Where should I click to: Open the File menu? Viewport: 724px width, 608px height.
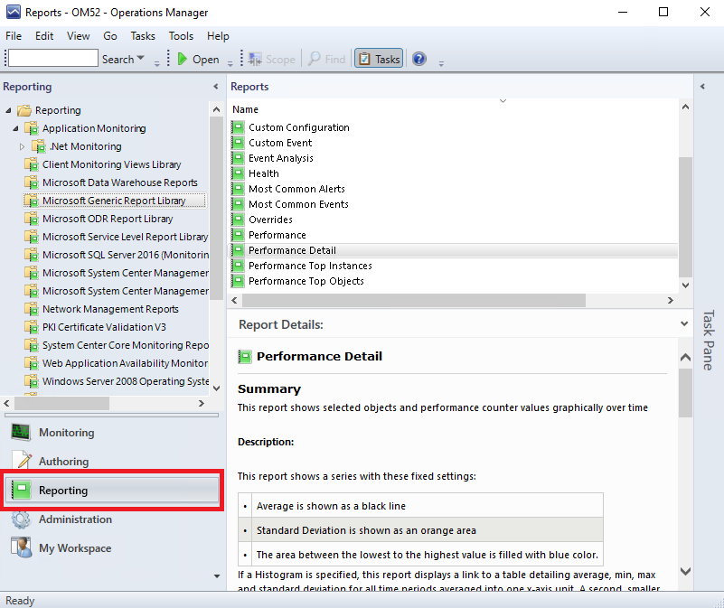click(x=14, y=36)
